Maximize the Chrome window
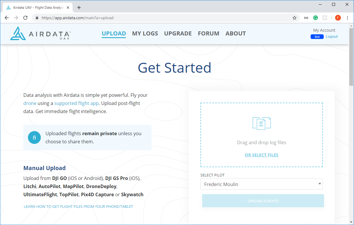 [x=334, y=4]
